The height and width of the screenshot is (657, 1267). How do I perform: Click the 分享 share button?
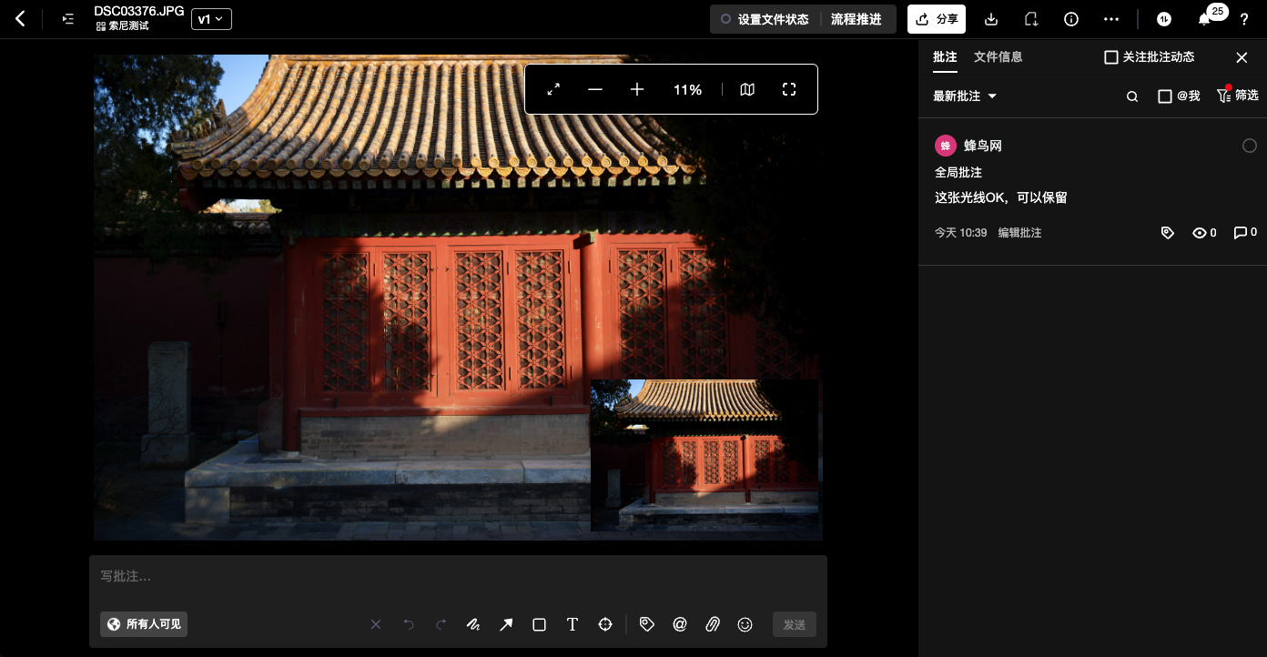[937, 19]
